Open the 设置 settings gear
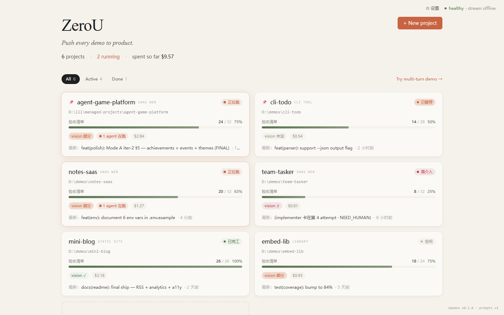 click(432, 8)
